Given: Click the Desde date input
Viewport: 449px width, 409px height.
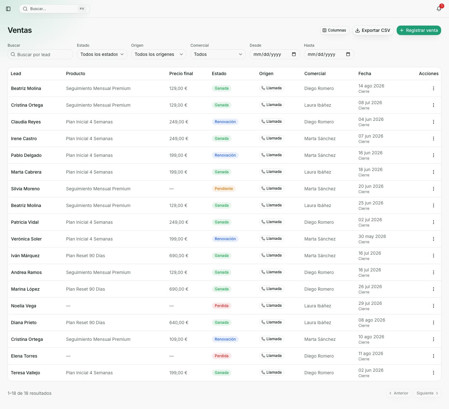Looking at the screenshot, I should pyautogui.click(x=275, y=54).
